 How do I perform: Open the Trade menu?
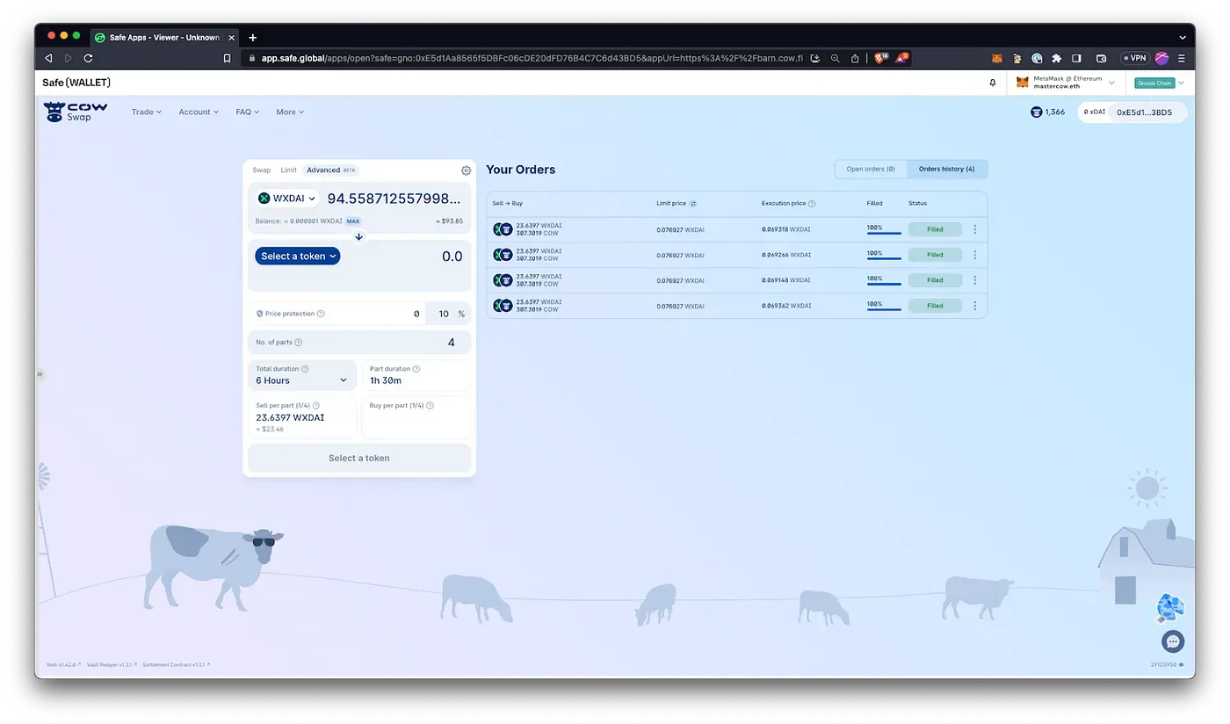click(147, 112)
